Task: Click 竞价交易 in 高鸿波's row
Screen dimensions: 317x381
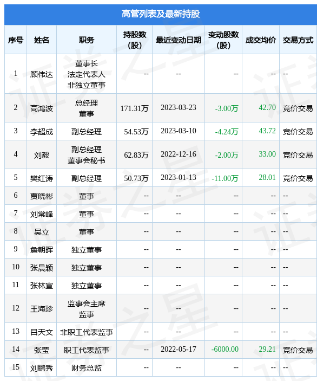Action: point(298,108)
